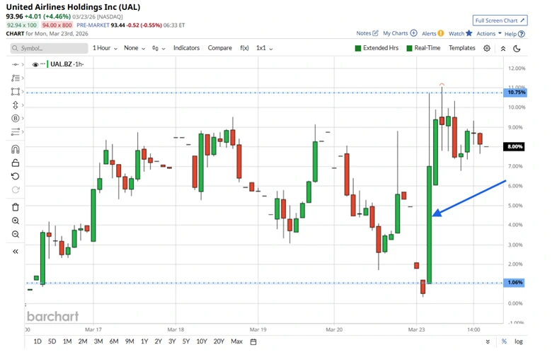Collapse the toolbar with double chevron
This screenshot has width=552, height=352.
coord(503,49)
